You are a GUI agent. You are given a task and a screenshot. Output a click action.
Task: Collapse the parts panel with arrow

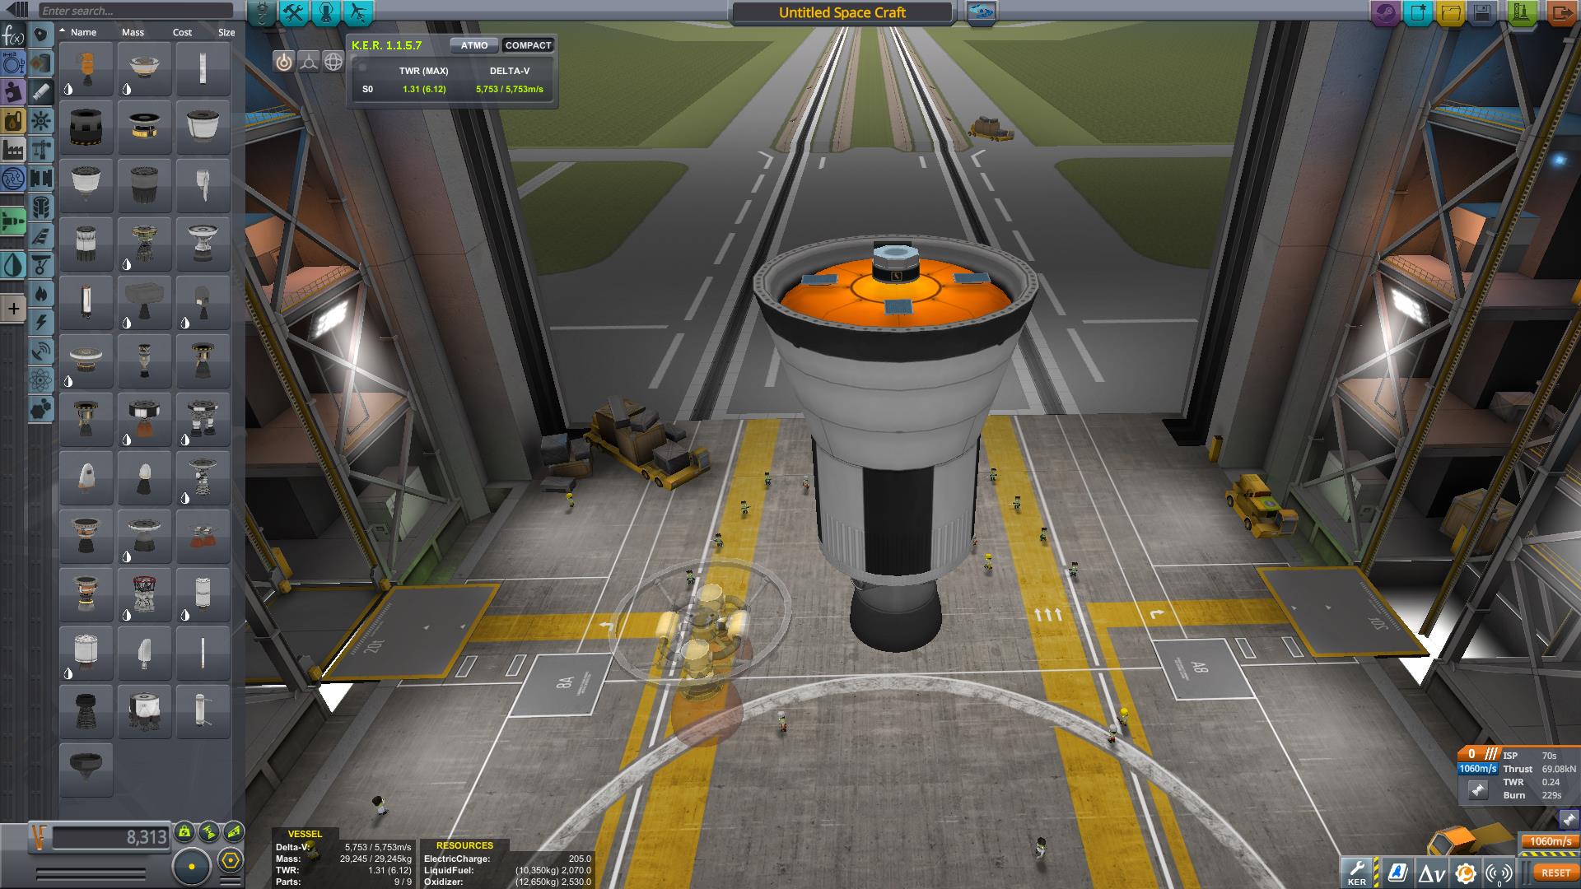[x=17, y=11]
